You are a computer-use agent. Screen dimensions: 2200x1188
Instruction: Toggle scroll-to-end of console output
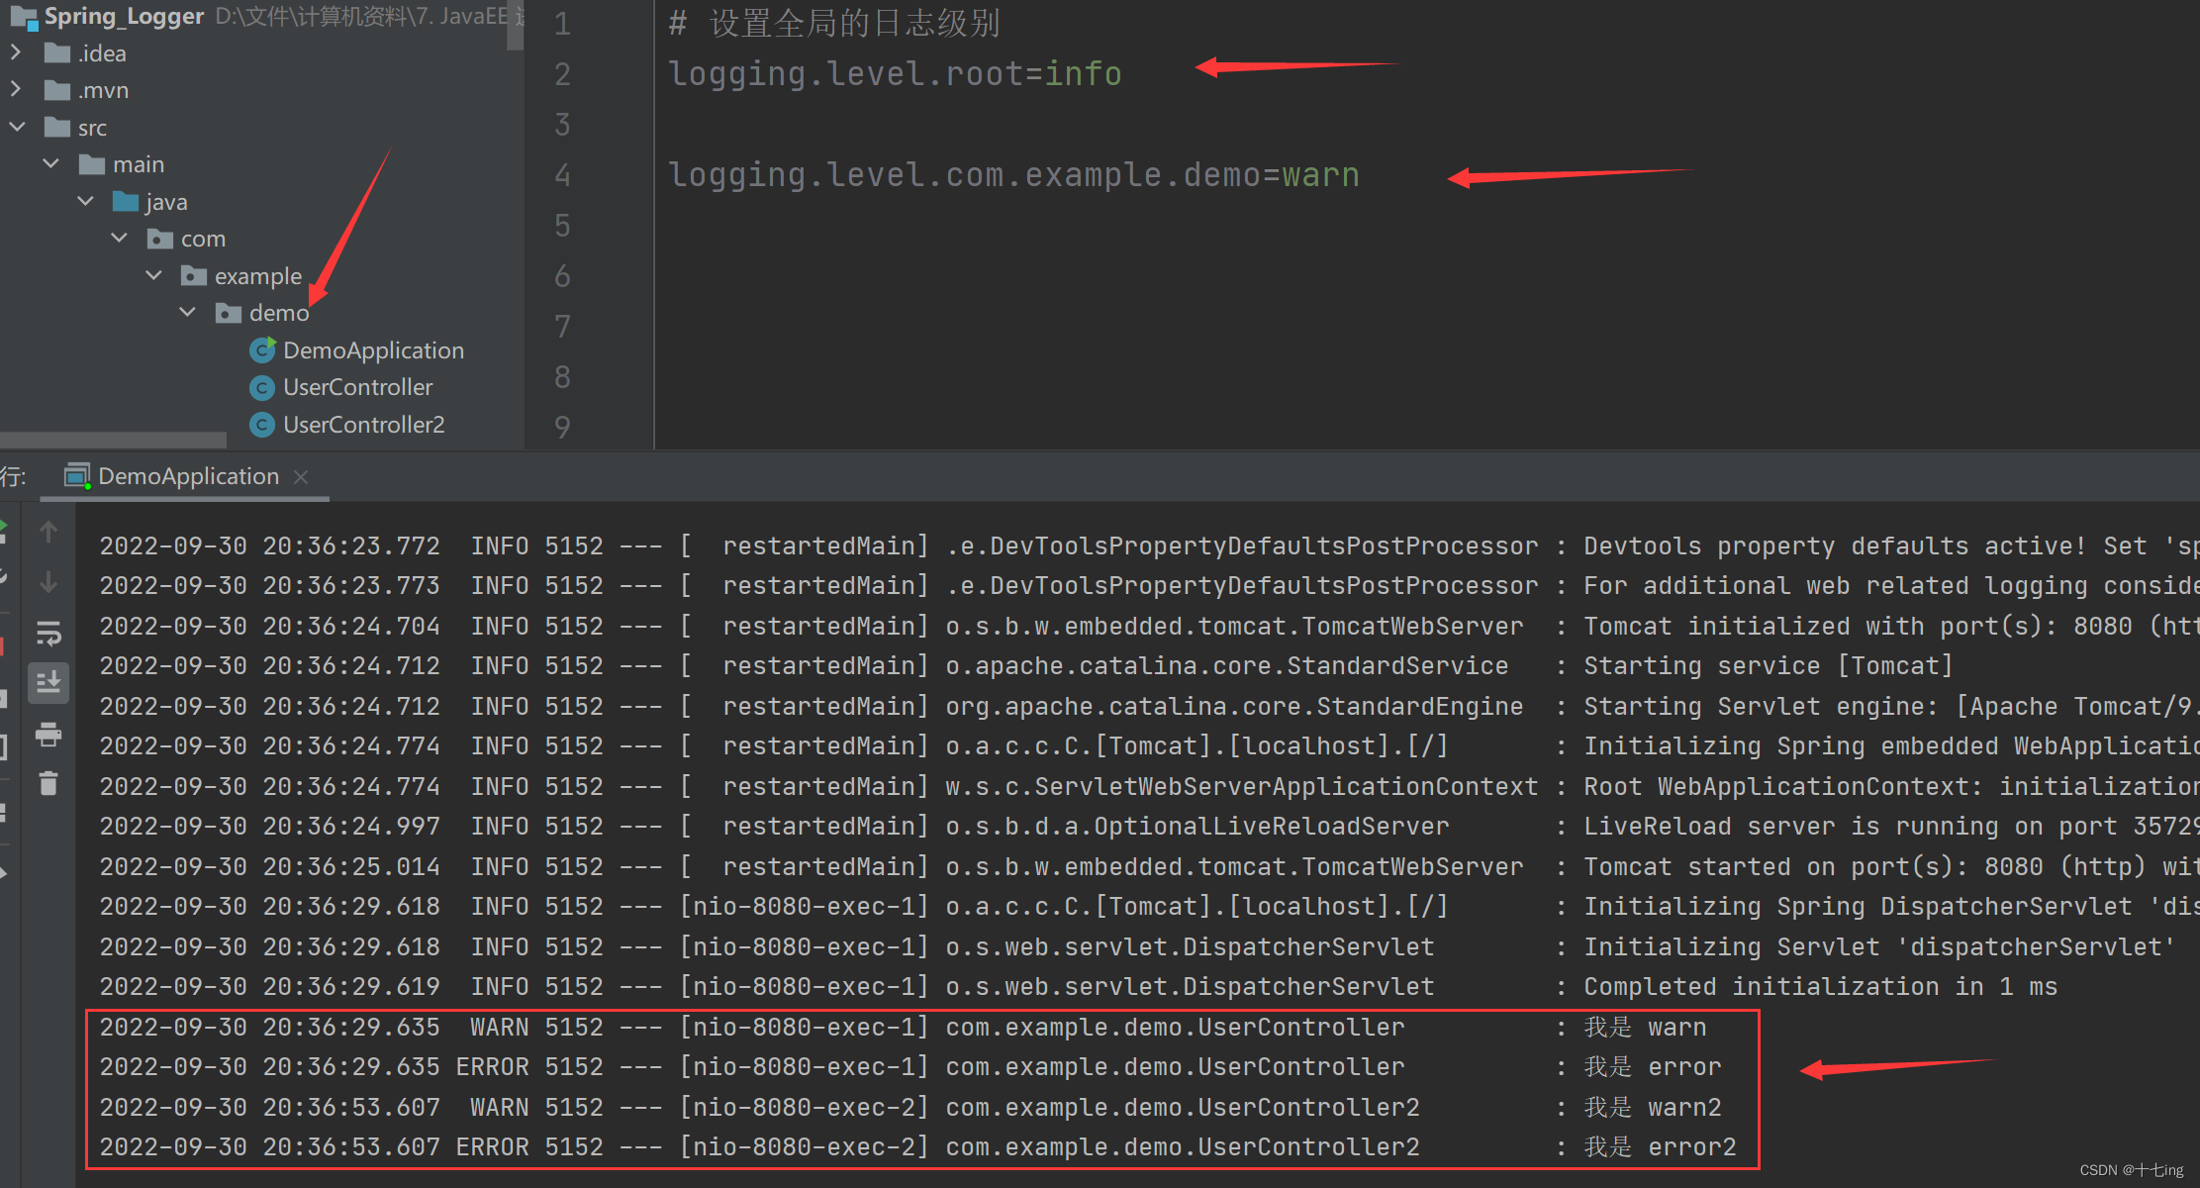(48, 682)
